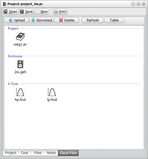148x159 pixels.
Task: Select the hp.fwd crossover curve icon
Action: 20,92
